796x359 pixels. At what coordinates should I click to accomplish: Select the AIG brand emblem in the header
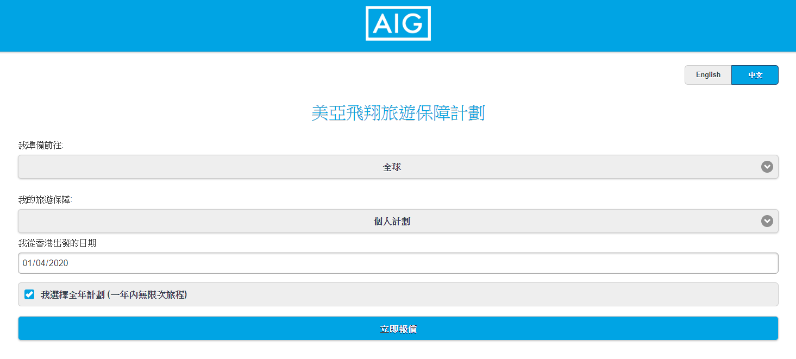[398, 24]
